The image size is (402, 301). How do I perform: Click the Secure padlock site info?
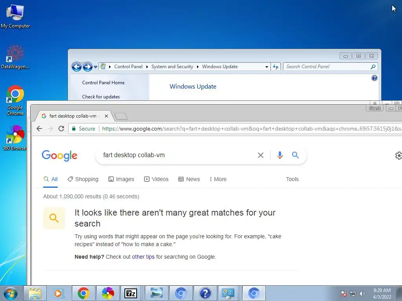(x=84, y=129)
